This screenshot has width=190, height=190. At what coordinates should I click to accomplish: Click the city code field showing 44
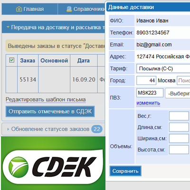point(146,80)
